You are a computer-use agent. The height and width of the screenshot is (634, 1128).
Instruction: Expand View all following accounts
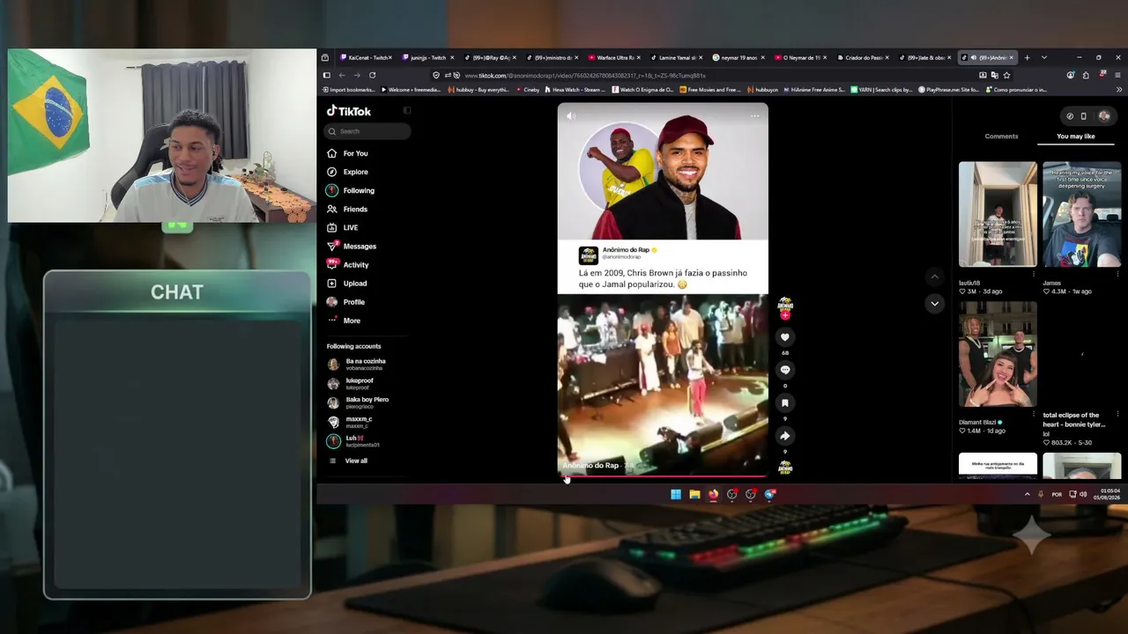[x=348, y=461]
